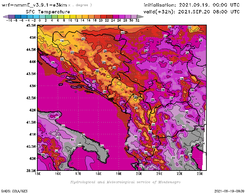Select the legend swatch between 28 and 30
251x193 pixels.
pos(128,17)
